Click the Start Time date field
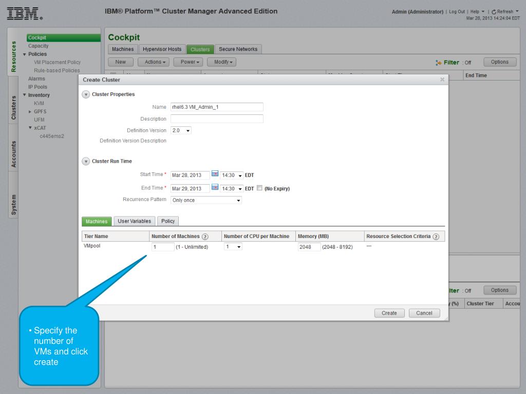 (190, 175)
